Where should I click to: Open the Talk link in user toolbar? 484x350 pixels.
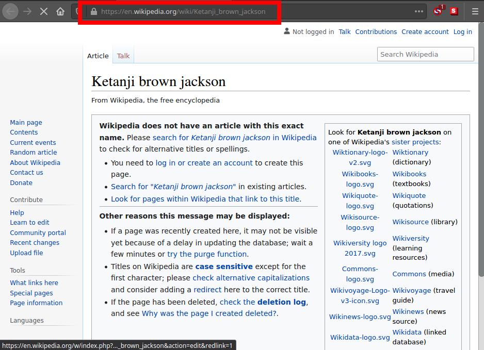point(345,32)
